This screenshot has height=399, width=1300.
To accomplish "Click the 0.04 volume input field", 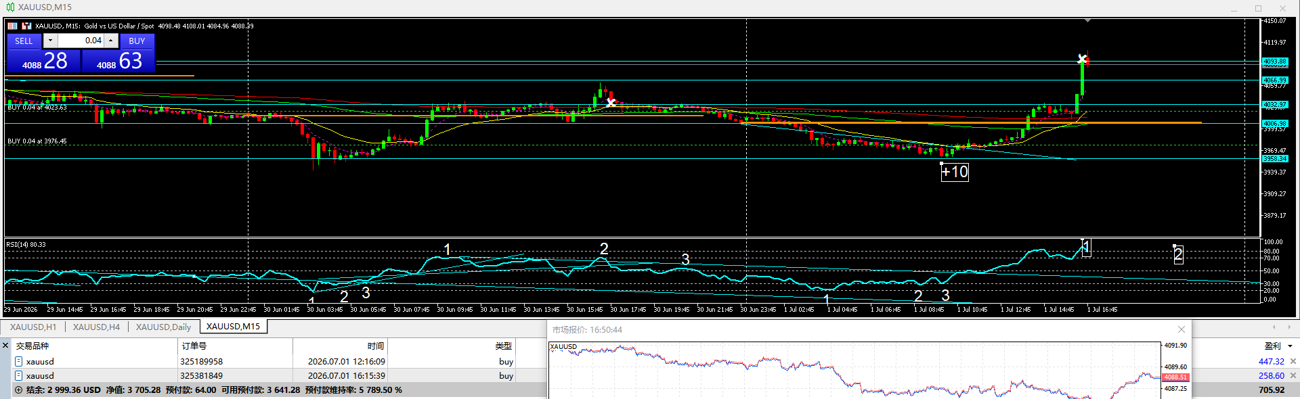I will 81,41.
